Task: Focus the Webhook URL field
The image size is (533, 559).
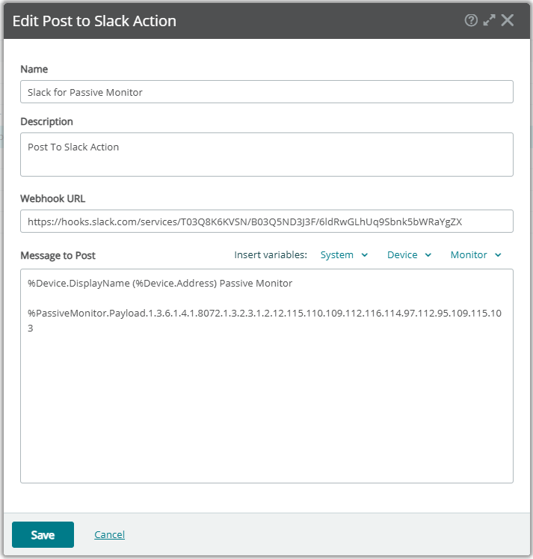Action: 267,221
